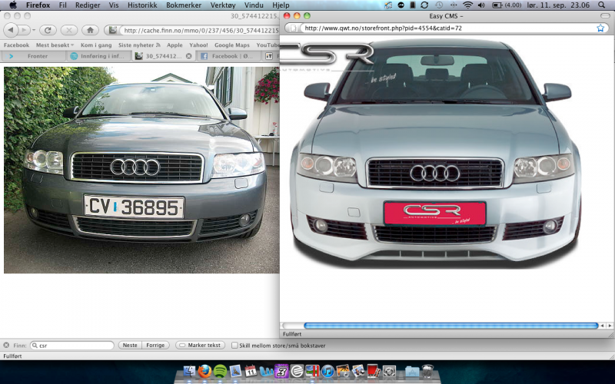Close the find bar with X icon
The image size is (615, 384).
6,346
